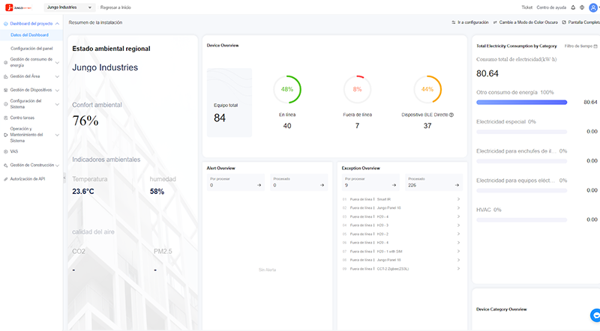Click the 80.64 total electricity consumption value
Screen dimensions: 600x331
click(x=487, y=73)
